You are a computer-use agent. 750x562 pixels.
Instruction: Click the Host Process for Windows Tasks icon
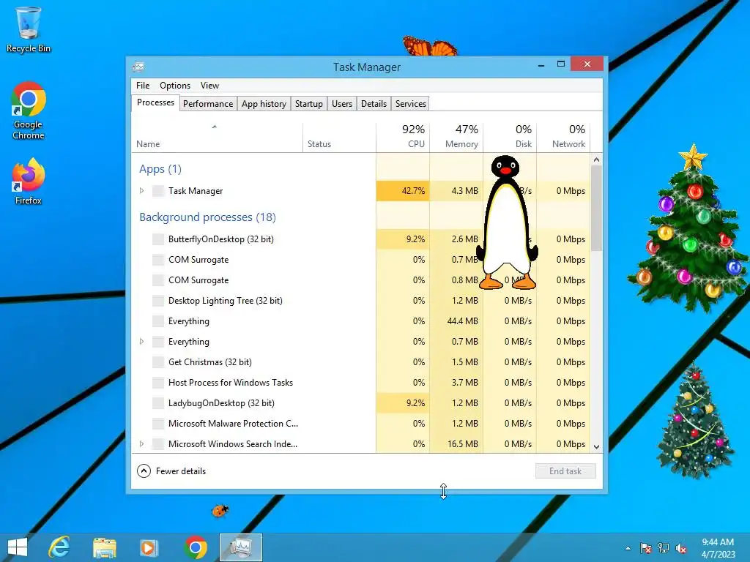point(158,382)
